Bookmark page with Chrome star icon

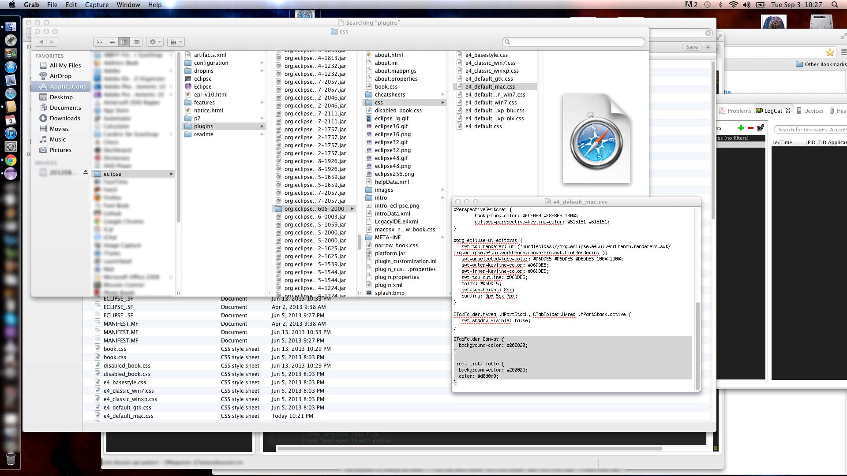pyautogui.click(x=830, y=52)
